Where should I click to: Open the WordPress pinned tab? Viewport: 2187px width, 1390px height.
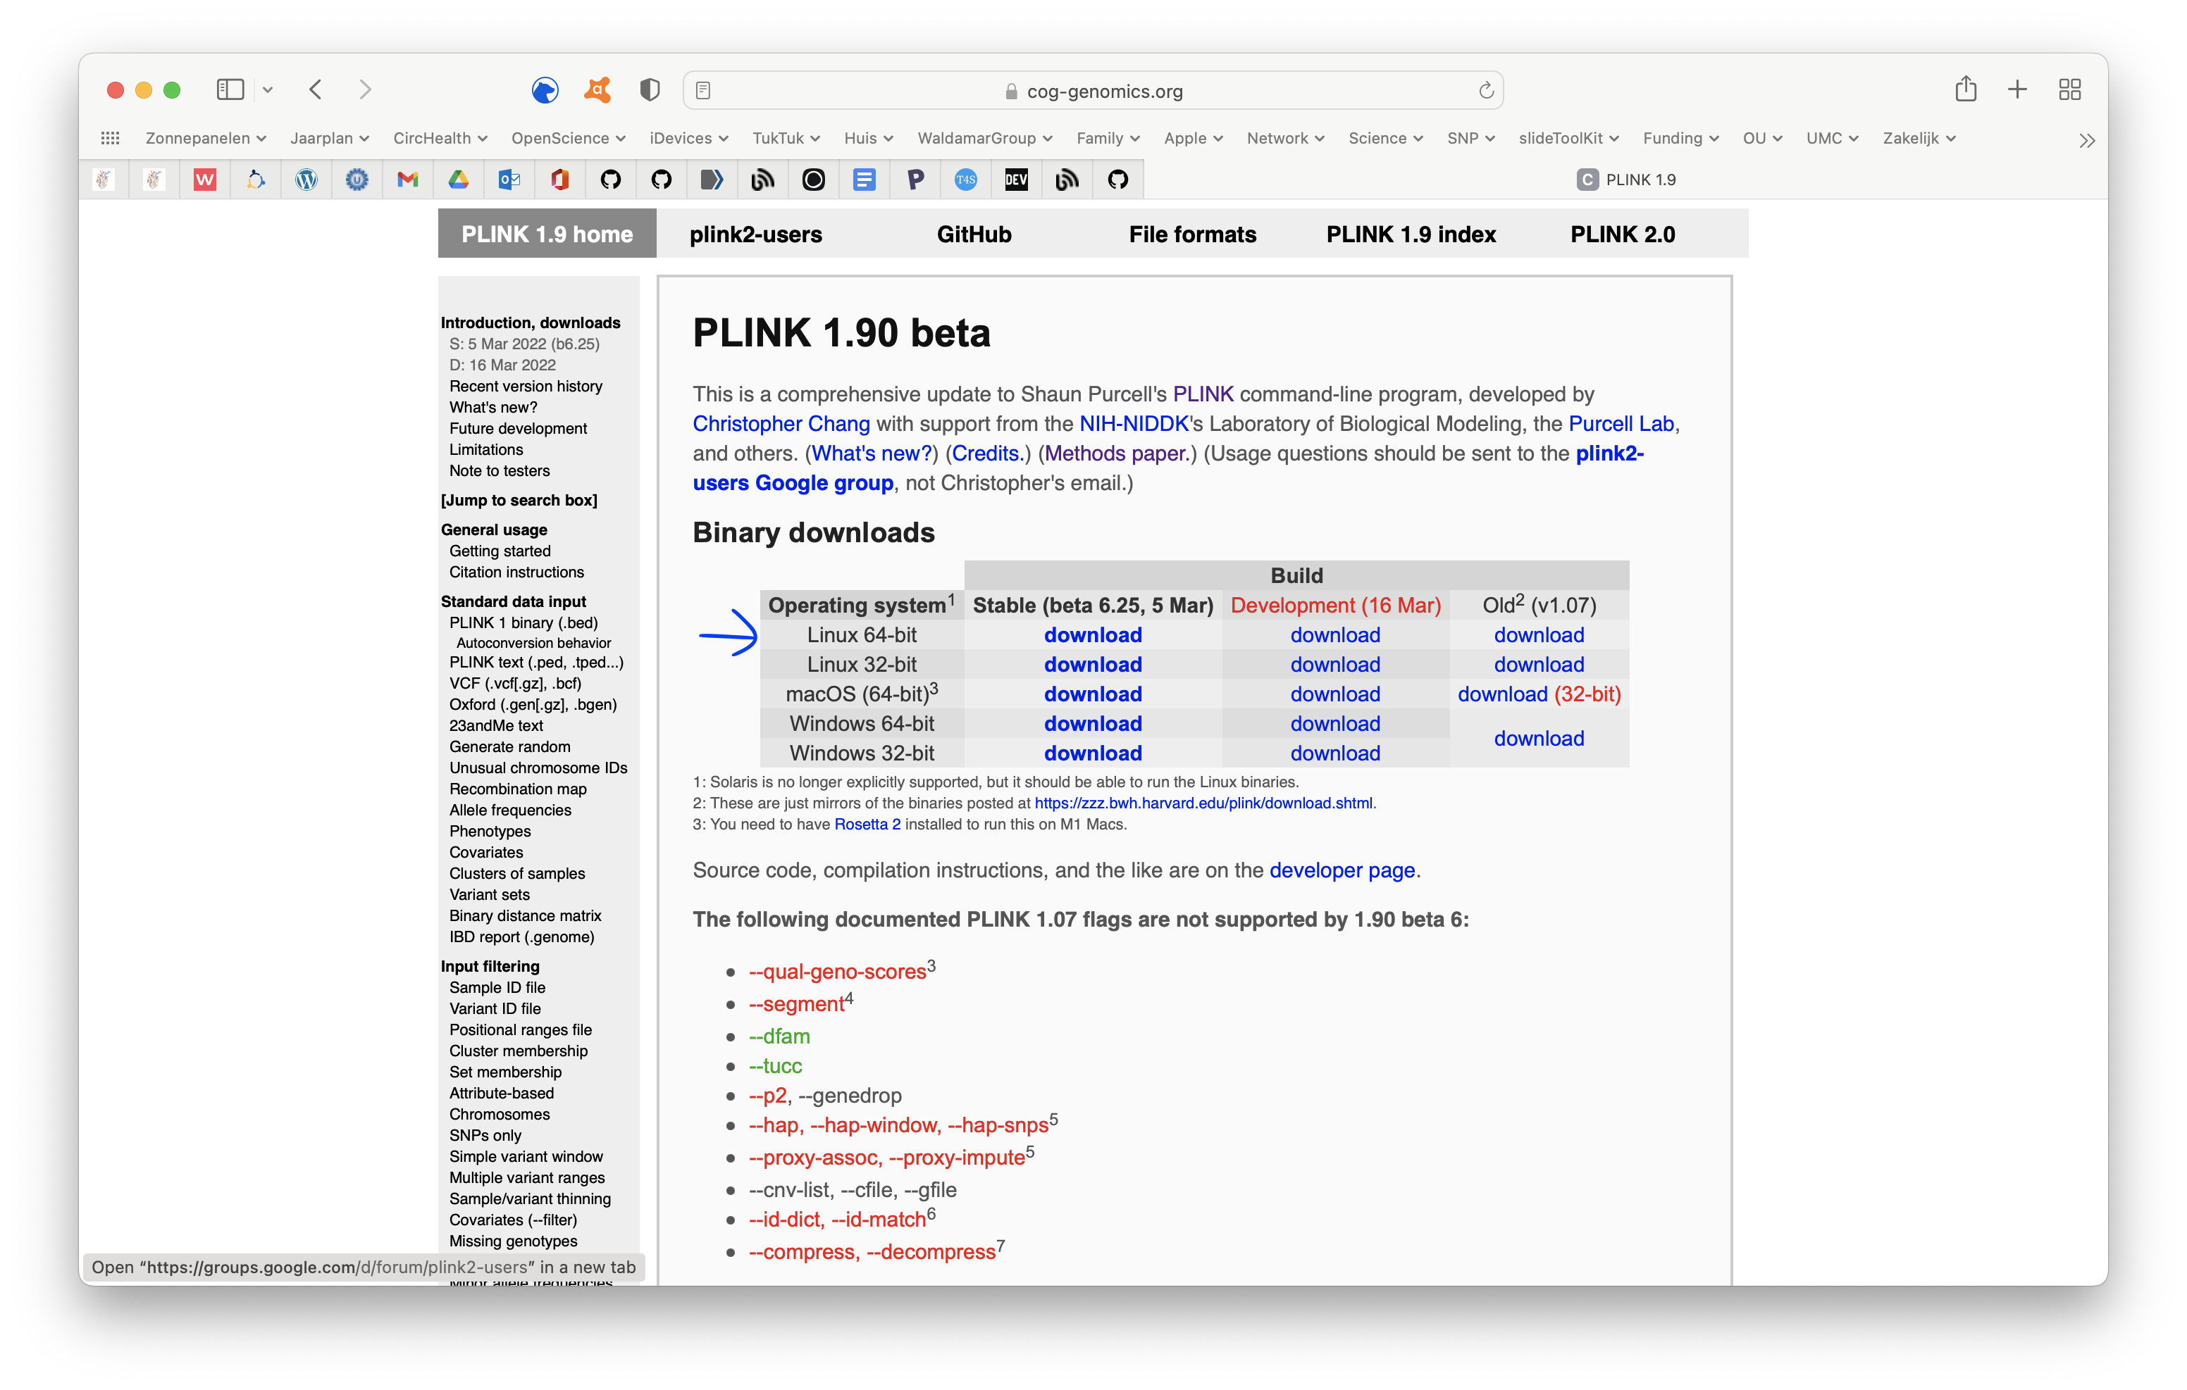pos(306,180)
